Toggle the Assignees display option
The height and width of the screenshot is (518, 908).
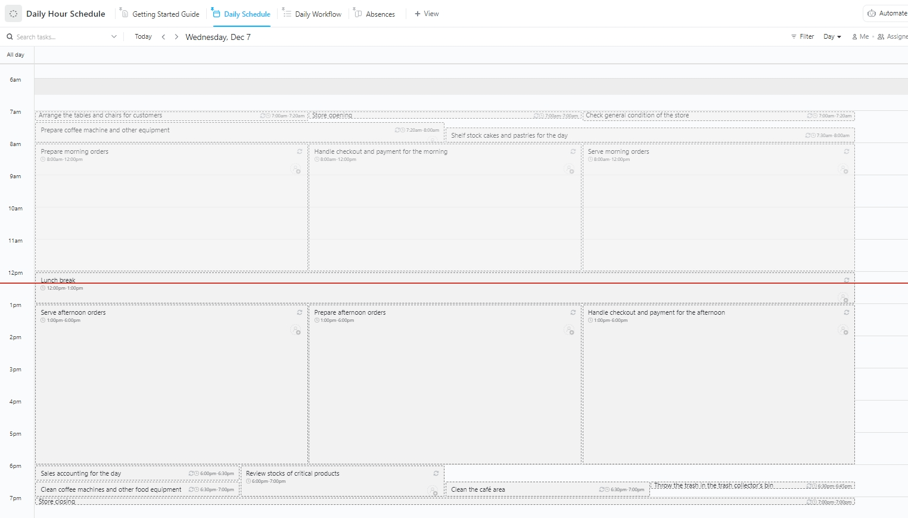(892, 36)
